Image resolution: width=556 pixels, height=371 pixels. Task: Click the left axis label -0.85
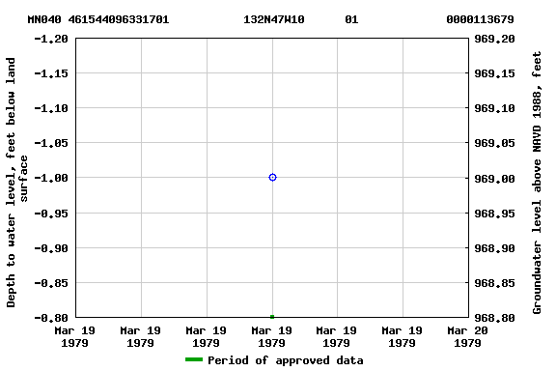coord(51,283)
